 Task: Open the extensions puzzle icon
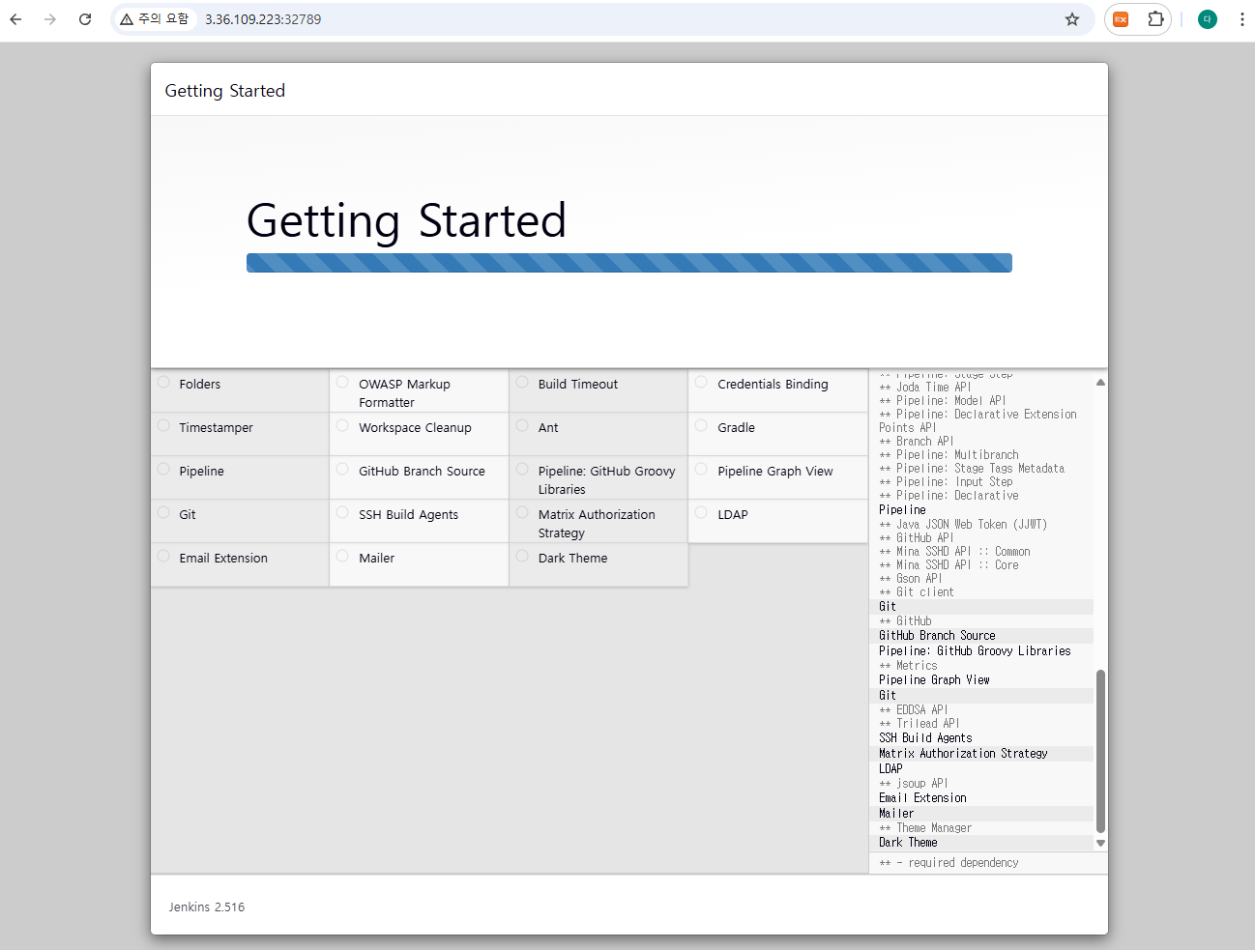coord(1155,19)
